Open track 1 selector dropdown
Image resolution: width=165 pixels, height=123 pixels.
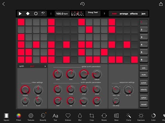pos(144,22)
